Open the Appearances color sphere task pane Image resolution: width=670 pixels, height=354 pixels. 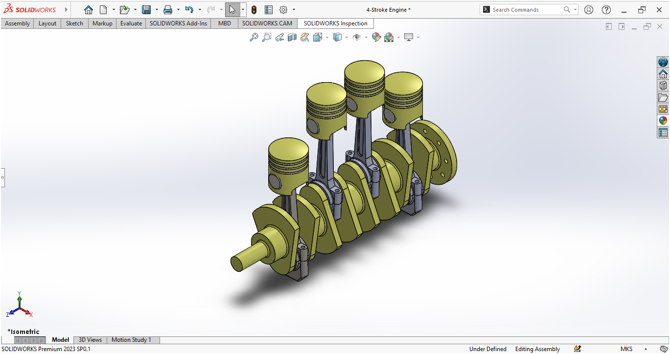pyautogui.click(x=663, y=120)
